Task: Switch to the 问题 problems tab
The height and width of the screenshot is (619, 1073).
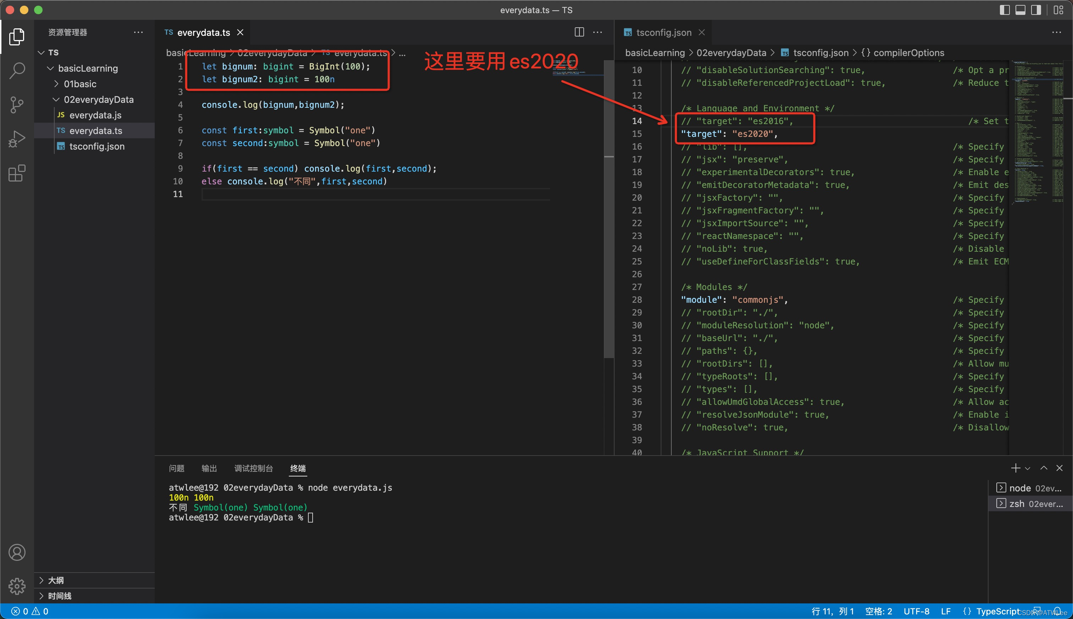Action: click(177, 468)
